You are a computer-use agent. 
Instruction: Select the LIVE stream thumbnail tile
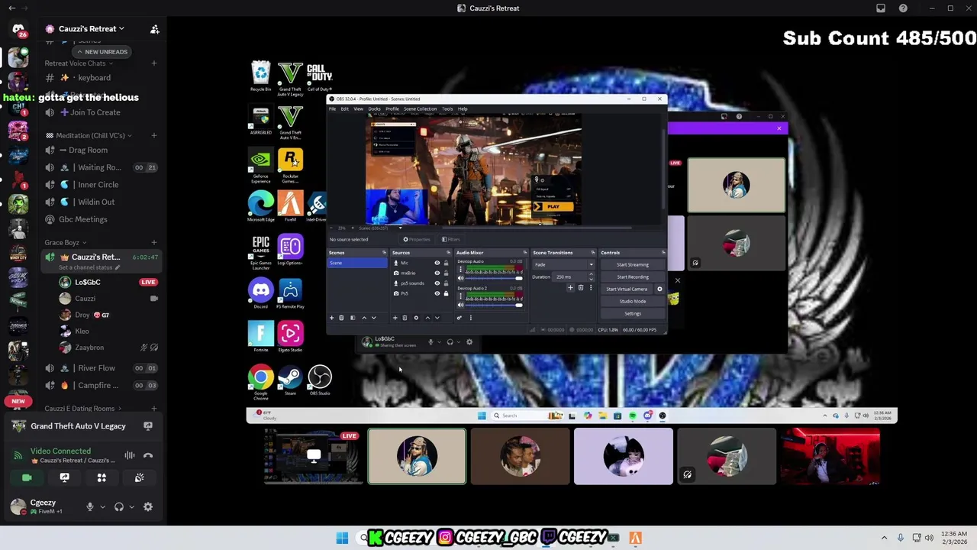click(x=314, y=456)
